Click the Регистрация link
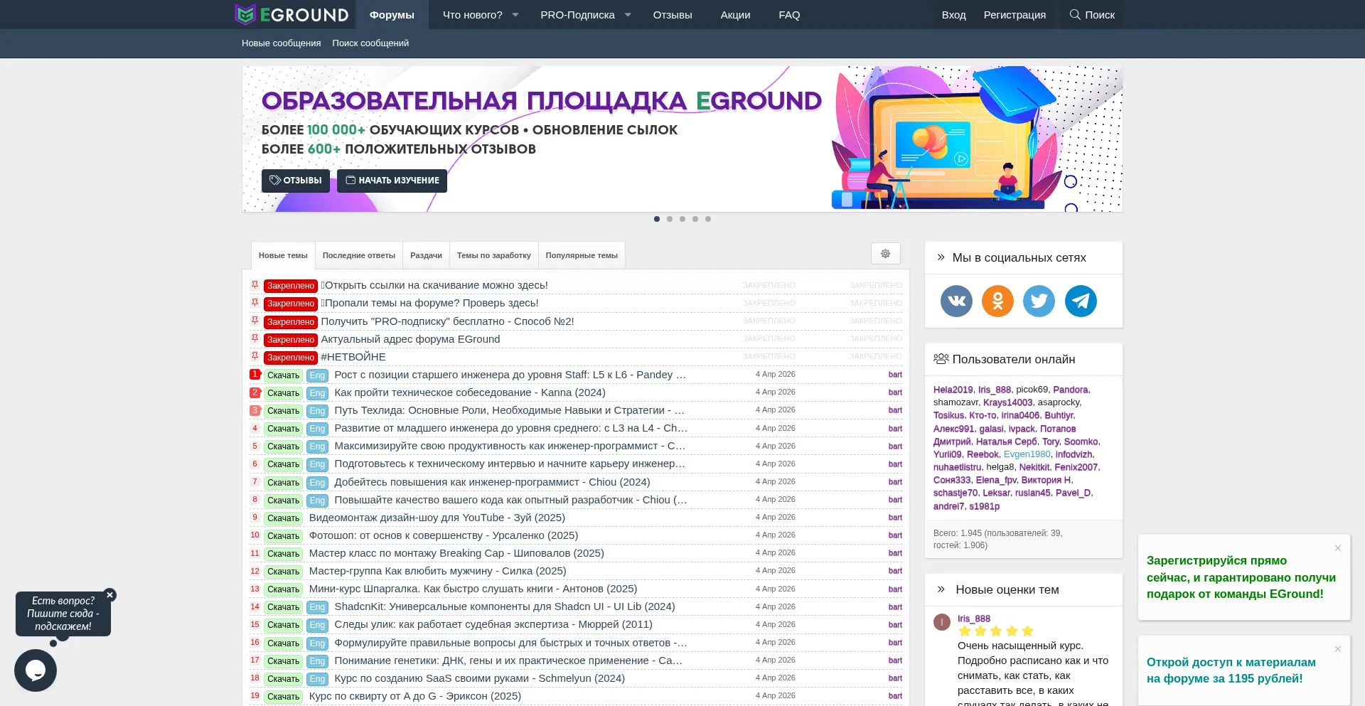Screen dimensions: 1365x706 pos(1015,15)
